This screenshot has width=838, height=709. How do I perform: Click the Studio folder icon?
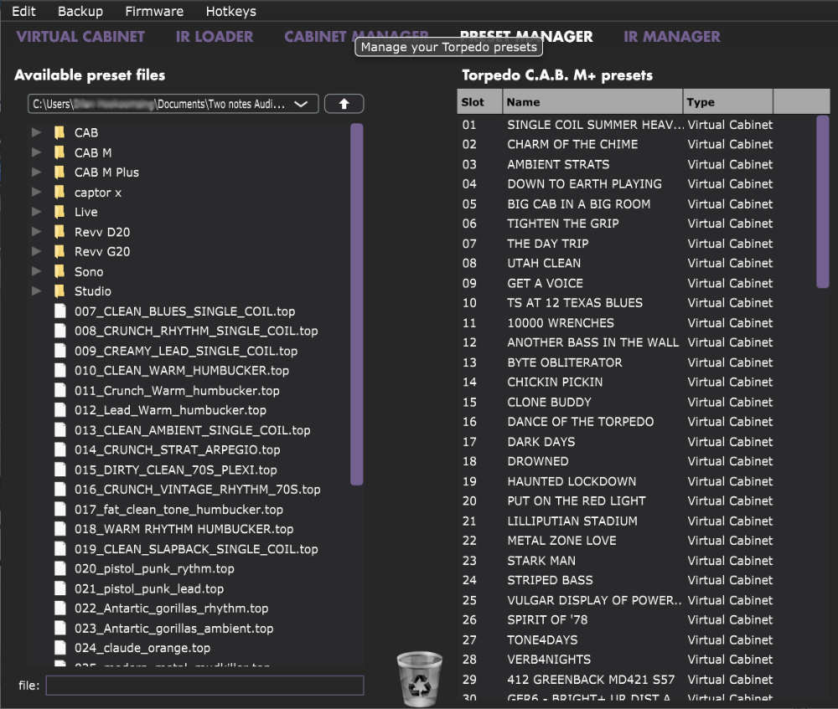pos(59,291)
